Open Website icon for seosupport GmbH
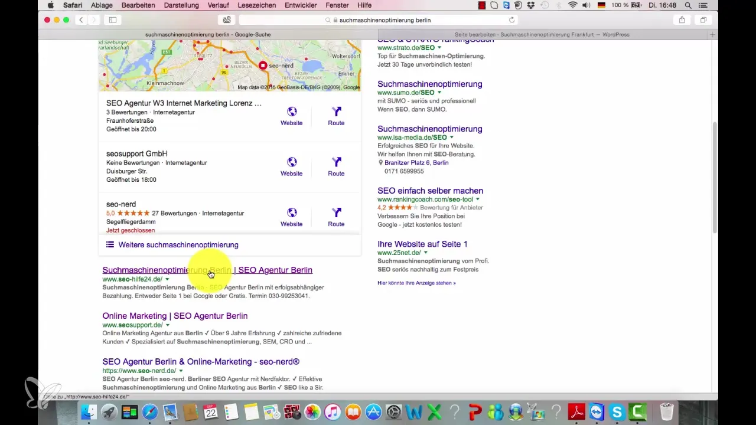This screenshot has width=756, height=425. [x=292, y=162]
